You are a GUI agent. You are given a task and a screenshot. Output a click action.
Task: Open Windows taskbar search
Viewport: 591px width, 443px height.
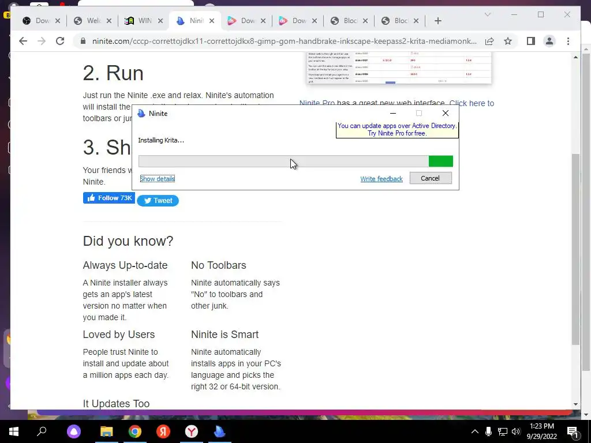42,431
